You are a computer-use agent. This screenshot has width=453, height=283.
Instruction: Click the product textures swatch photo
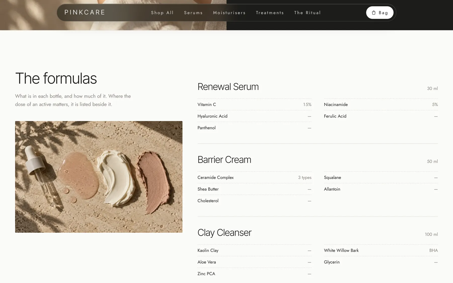point(99,177)
